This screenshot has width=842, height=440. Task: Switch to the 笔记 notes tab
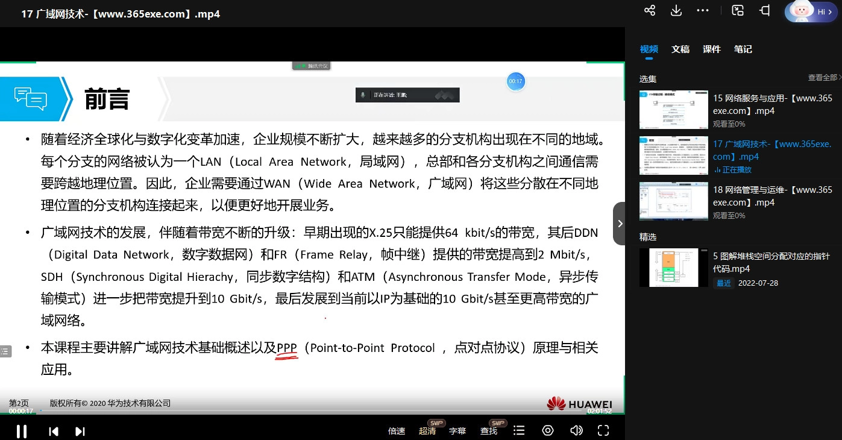click(x=743, y=49)
